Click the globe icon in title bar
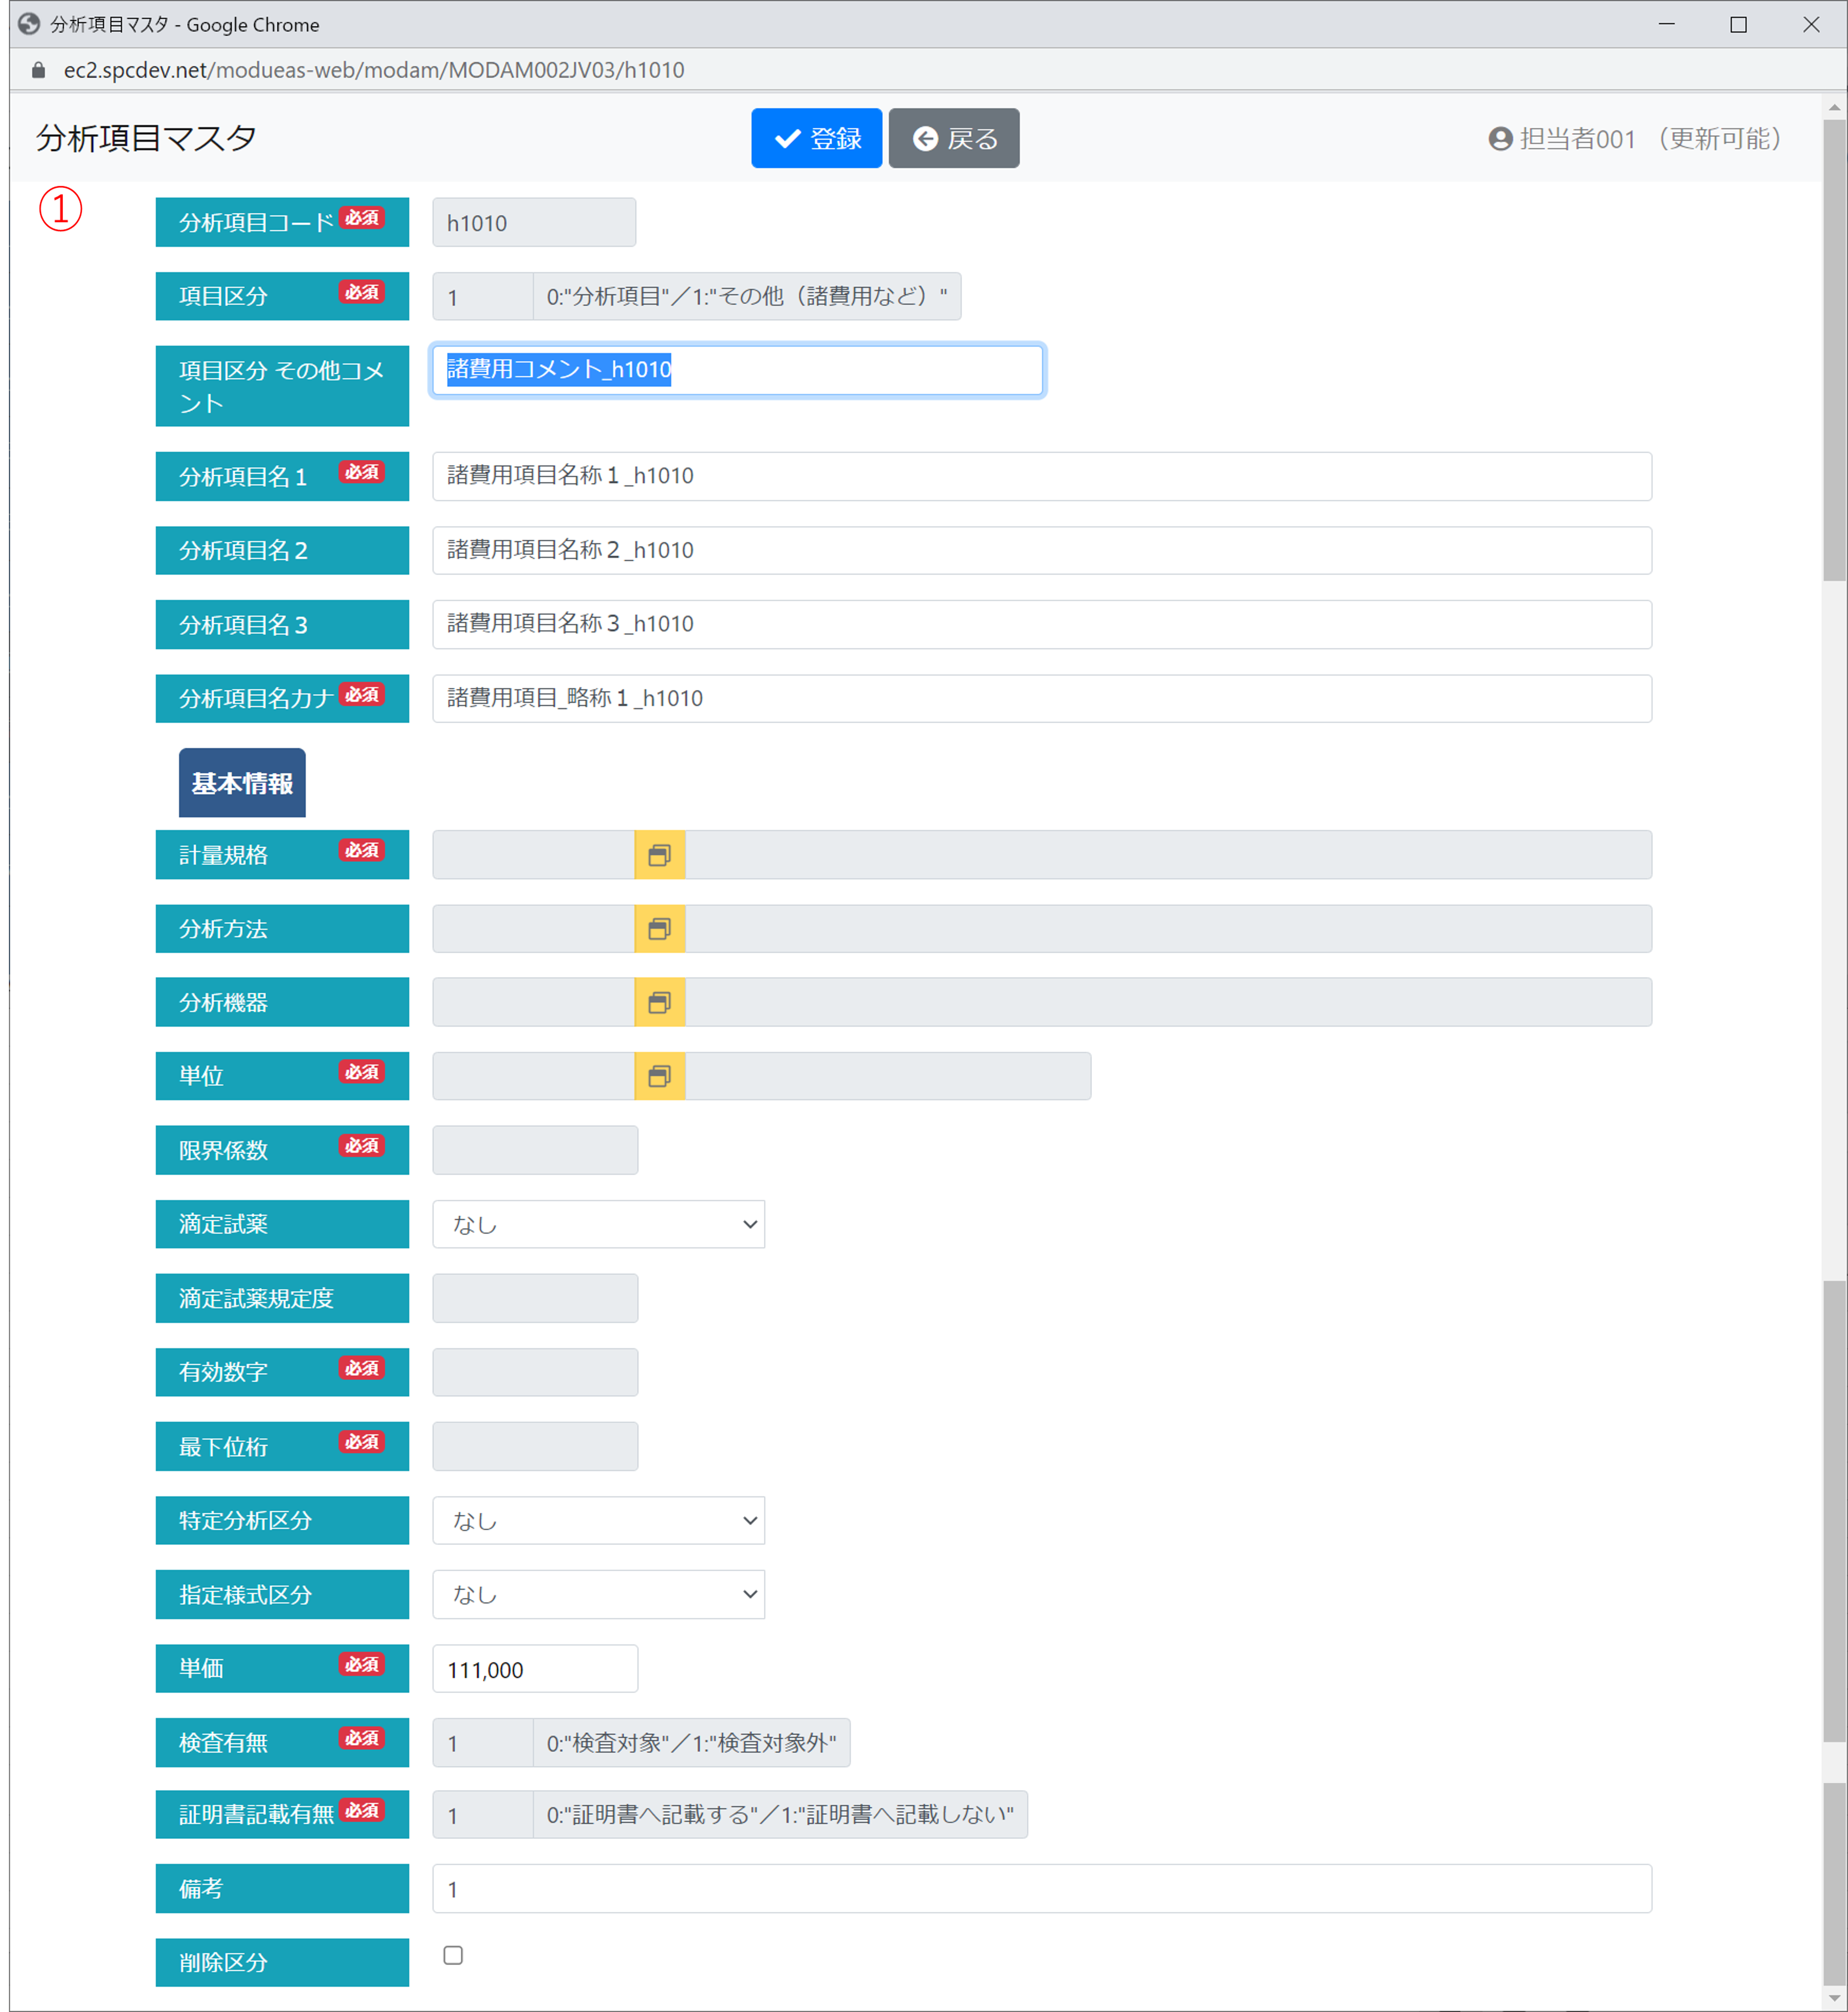Screen dimensions: 1848x2012 click(29, 24)
